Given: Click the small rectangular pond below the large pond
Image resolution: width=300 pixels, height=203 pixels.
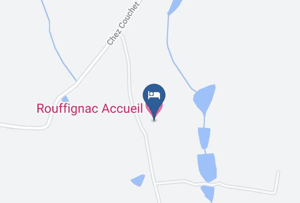Looking at the screenshot, I should (x=204, y=138).
